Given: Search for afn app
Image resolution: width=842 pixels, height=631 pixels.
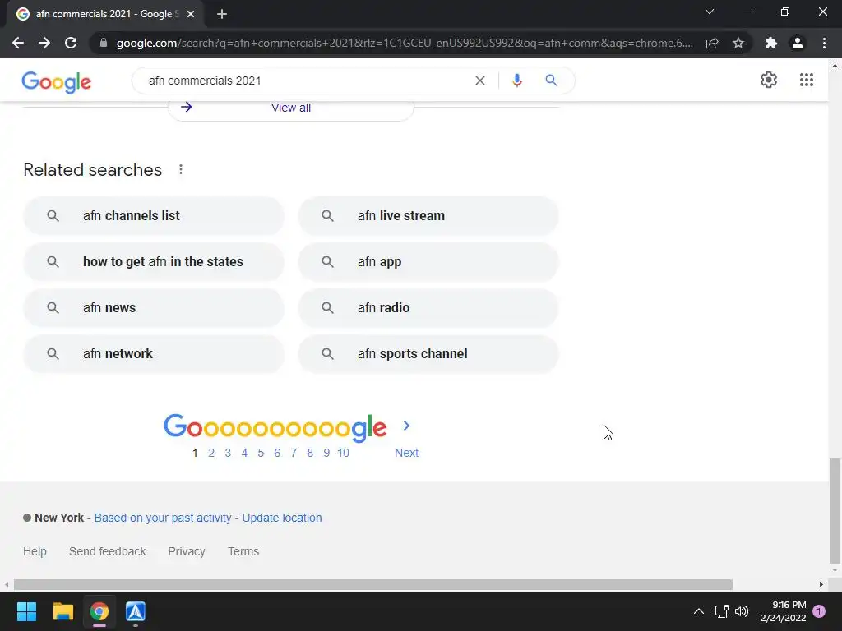Looking at the screenshot, I should 428,262.
